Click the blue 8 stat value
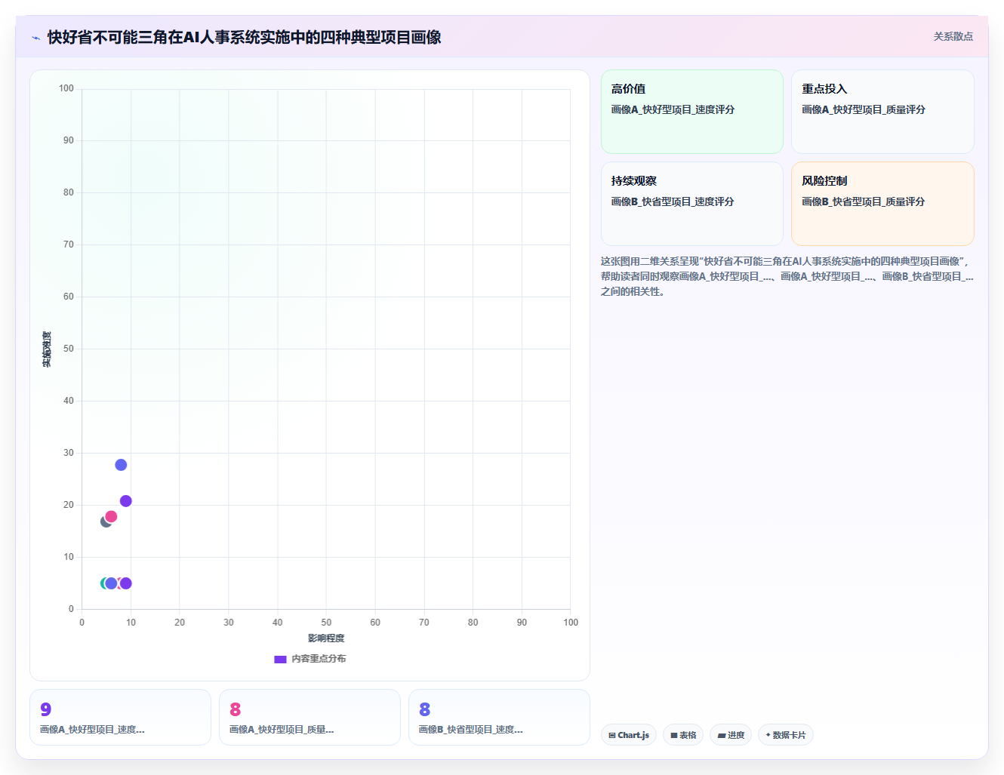This screenshot has width=1004, height=775. [x=425, y=709]
